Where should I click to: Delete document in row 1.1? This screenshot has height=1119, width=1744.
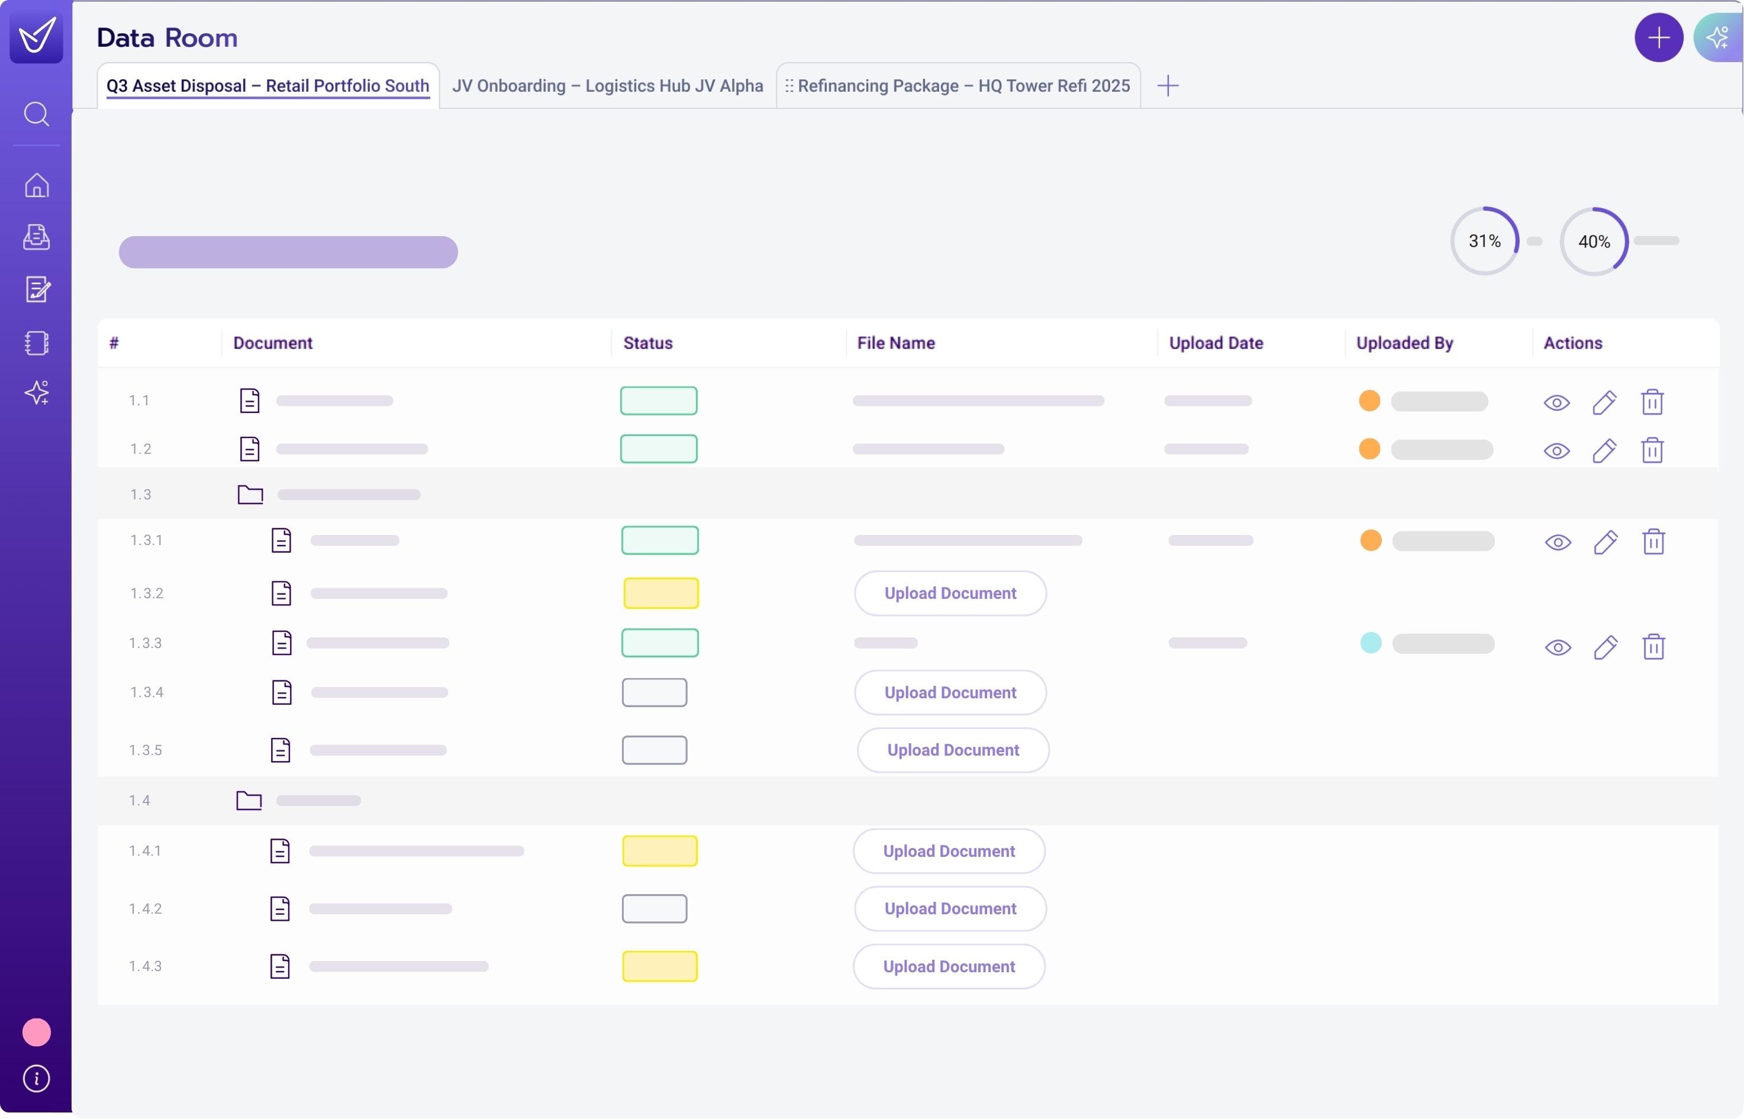pos(1652,402)
